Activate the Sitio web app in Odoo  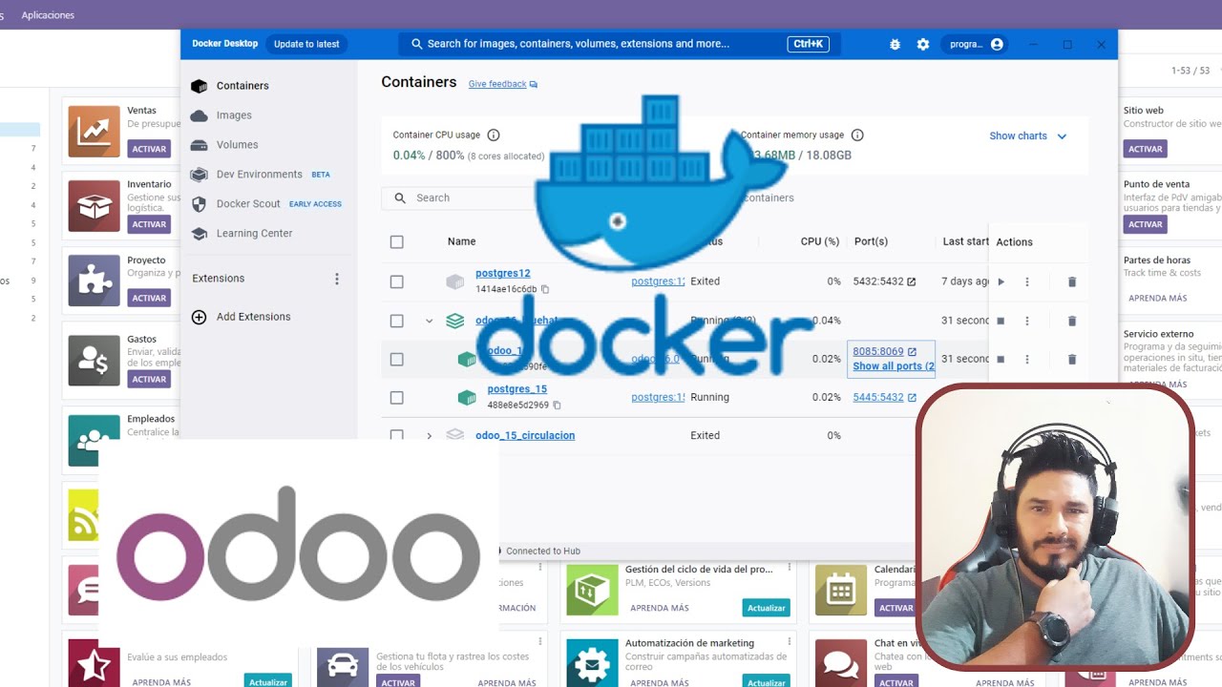[1145, 149]
